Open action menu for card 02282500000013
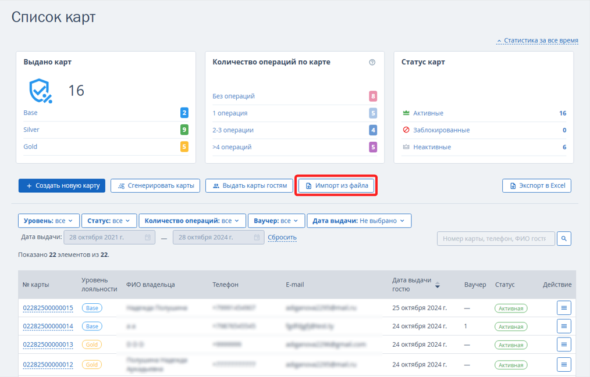The image size is (590, 377). point(564,344)
